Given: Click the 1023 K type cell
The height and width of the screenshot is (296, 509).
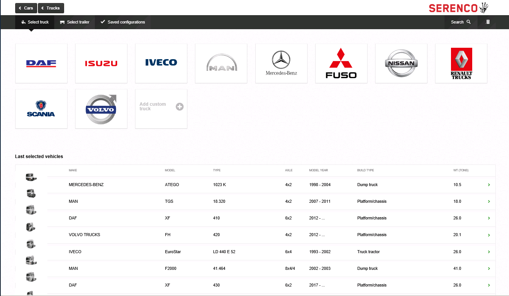Looking at the screenshot, I should [220, 185].
